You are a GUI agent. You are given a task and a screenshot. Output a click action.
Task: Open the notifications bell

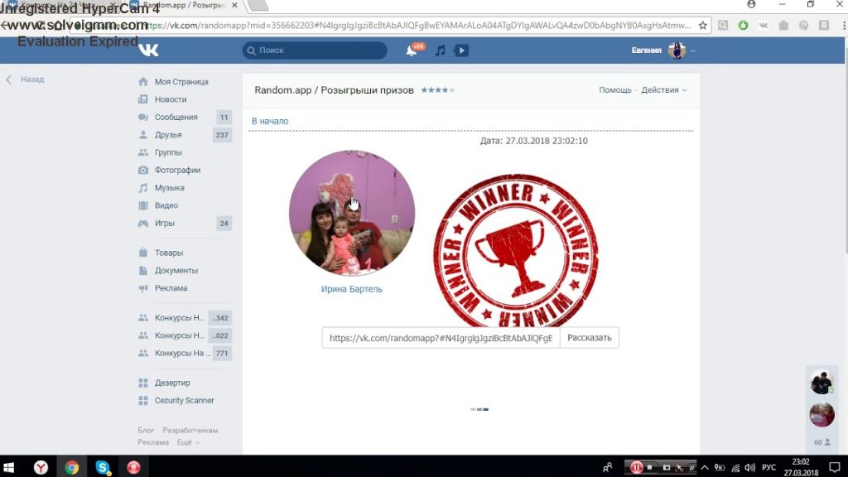[411, 51]
